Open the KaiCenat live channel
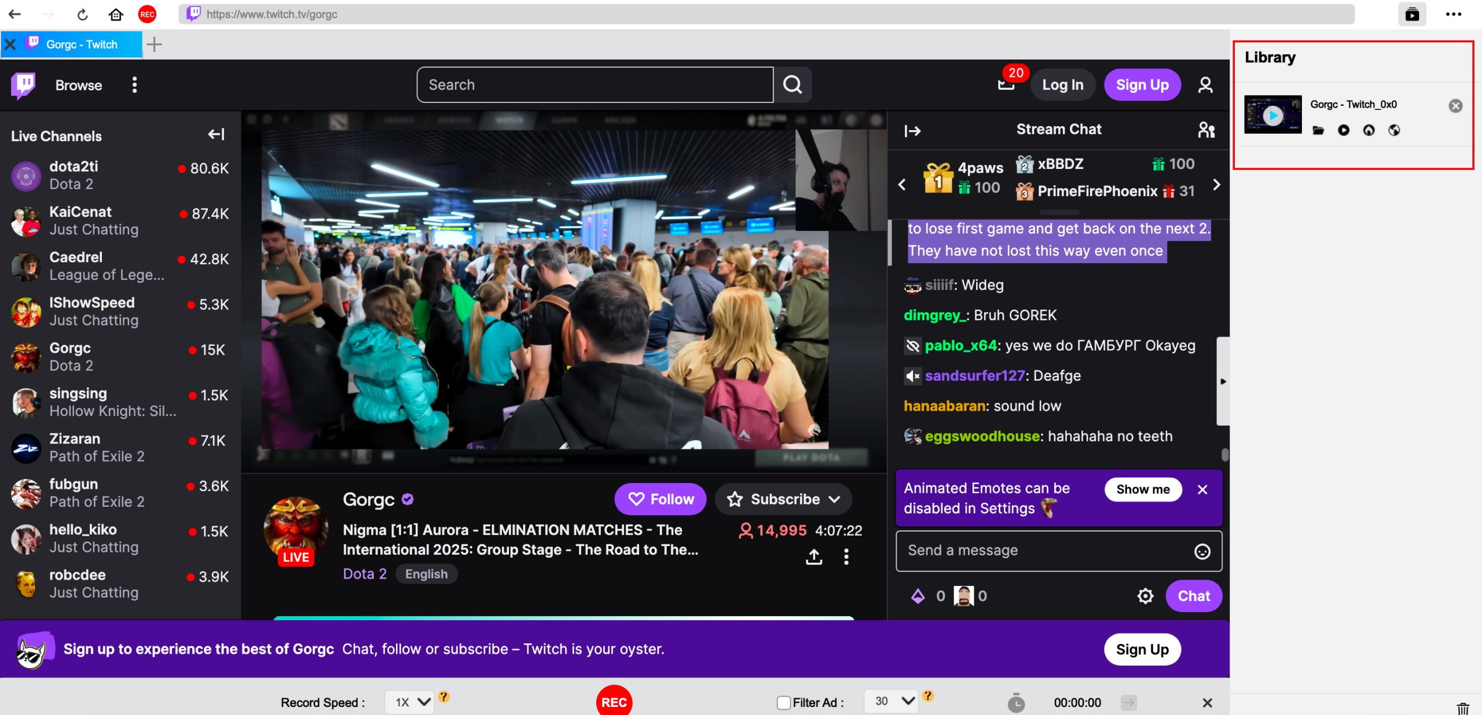 tap(120, 220)
